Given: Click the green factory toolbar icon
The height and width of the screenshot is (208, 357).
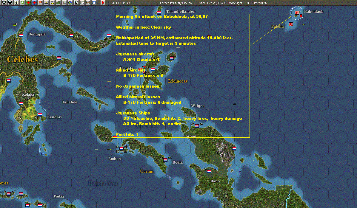Looking at the screenshot, I should click(58, 3).
